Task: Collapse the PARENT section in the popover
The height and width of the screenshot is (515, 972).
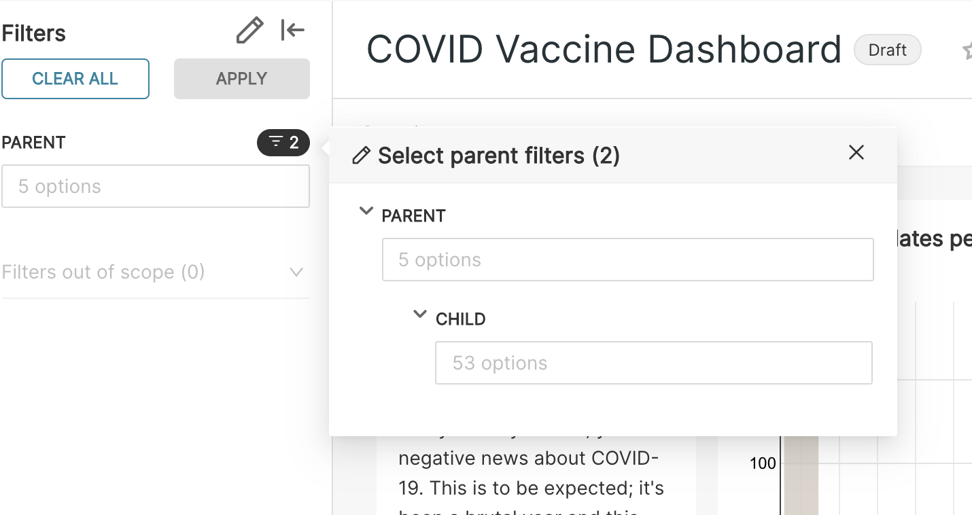Action: pyautogui.click(x=366, y=211)
